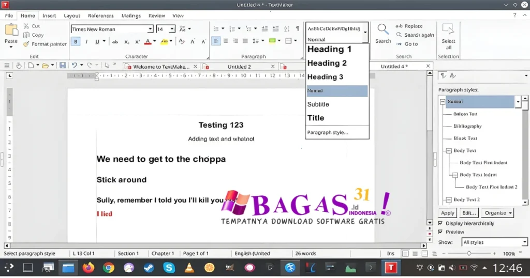Toggle Underline formatting
This screenshot has height=278, width=530.
point(97,41)
